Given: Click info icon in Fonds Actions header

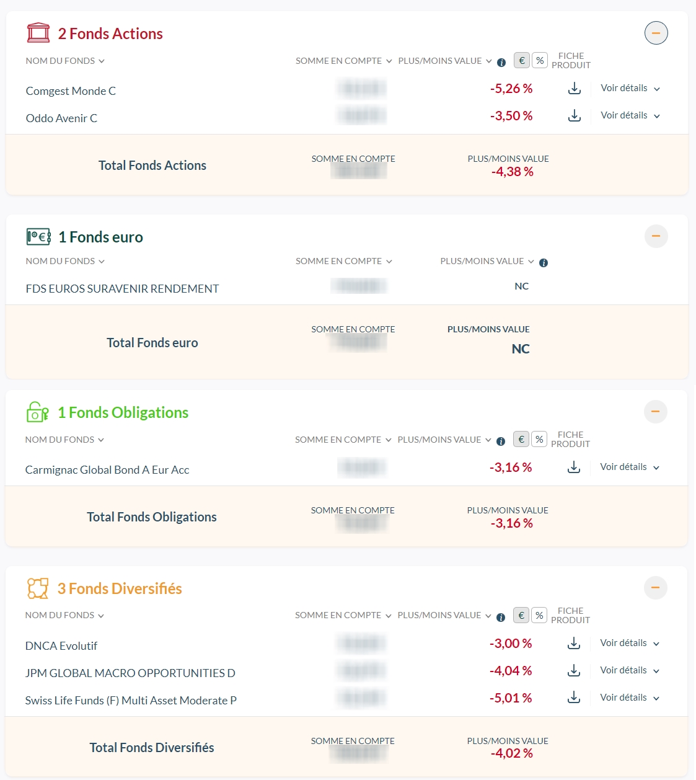Looking at the screenshot, I should click(501, 62).
